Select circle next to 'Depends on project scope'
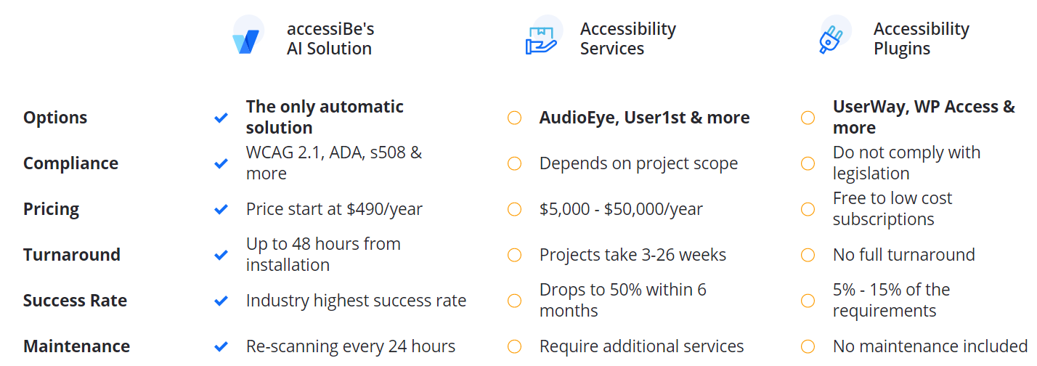The width and height of the screenshot is (1037, 366). [514, 163]
